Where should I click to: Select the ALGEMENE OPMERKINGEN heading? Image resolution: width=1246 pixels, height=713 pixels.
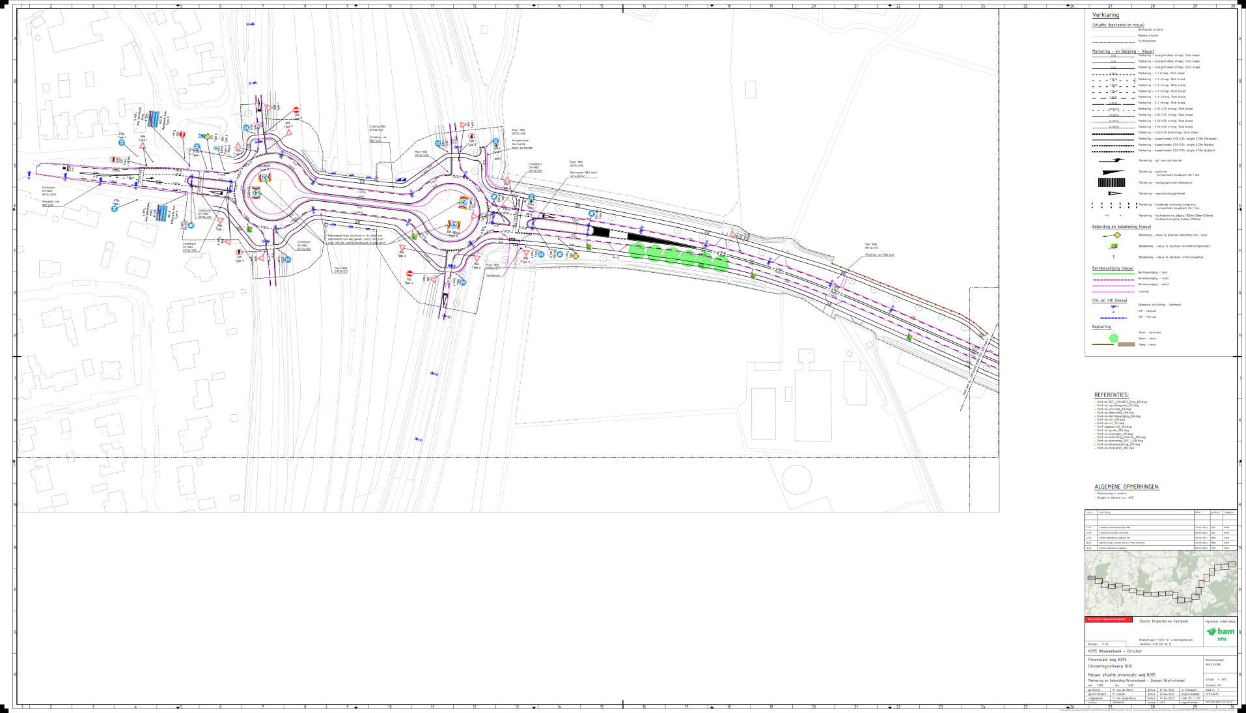(1126, 487)
